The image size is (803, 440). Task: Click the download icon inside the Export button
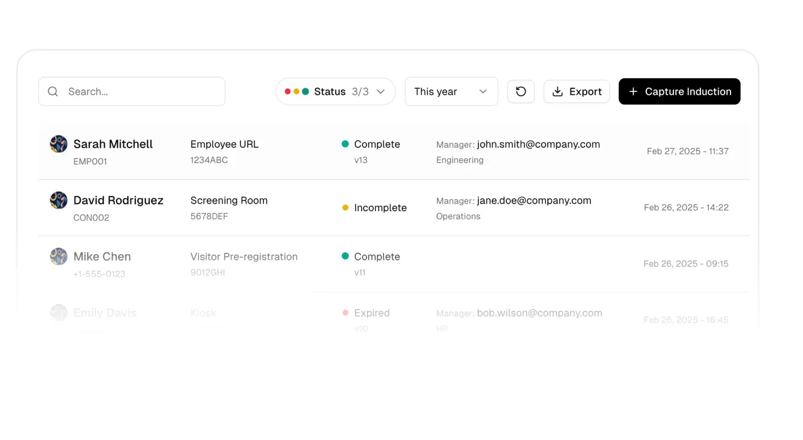tap(557, 91)
